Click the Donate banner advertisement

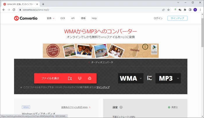click(x=101, y=51)
